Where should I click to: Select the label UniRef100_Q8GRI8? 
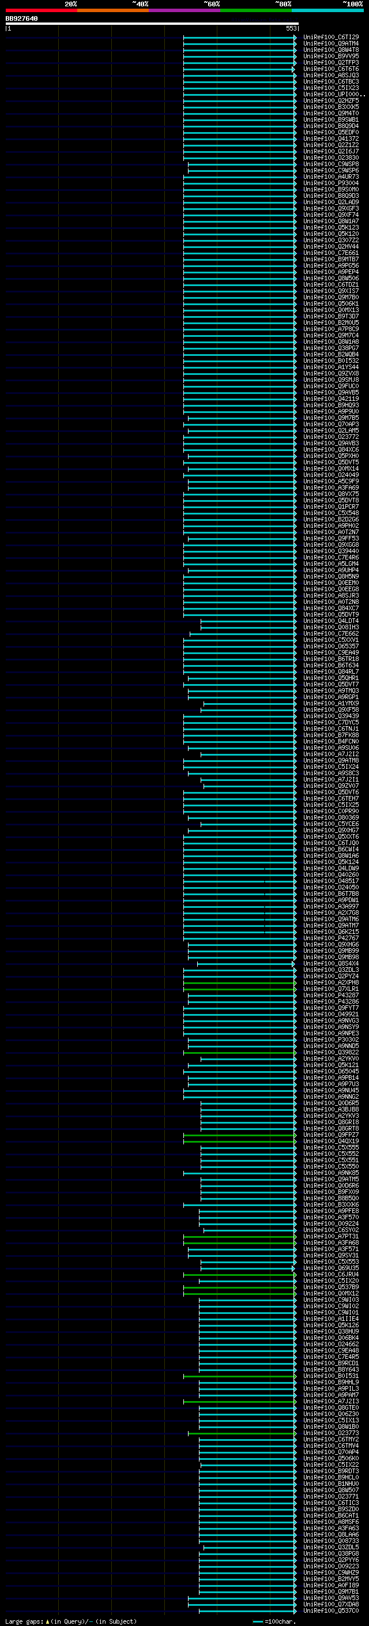(x=330, y=1122)
